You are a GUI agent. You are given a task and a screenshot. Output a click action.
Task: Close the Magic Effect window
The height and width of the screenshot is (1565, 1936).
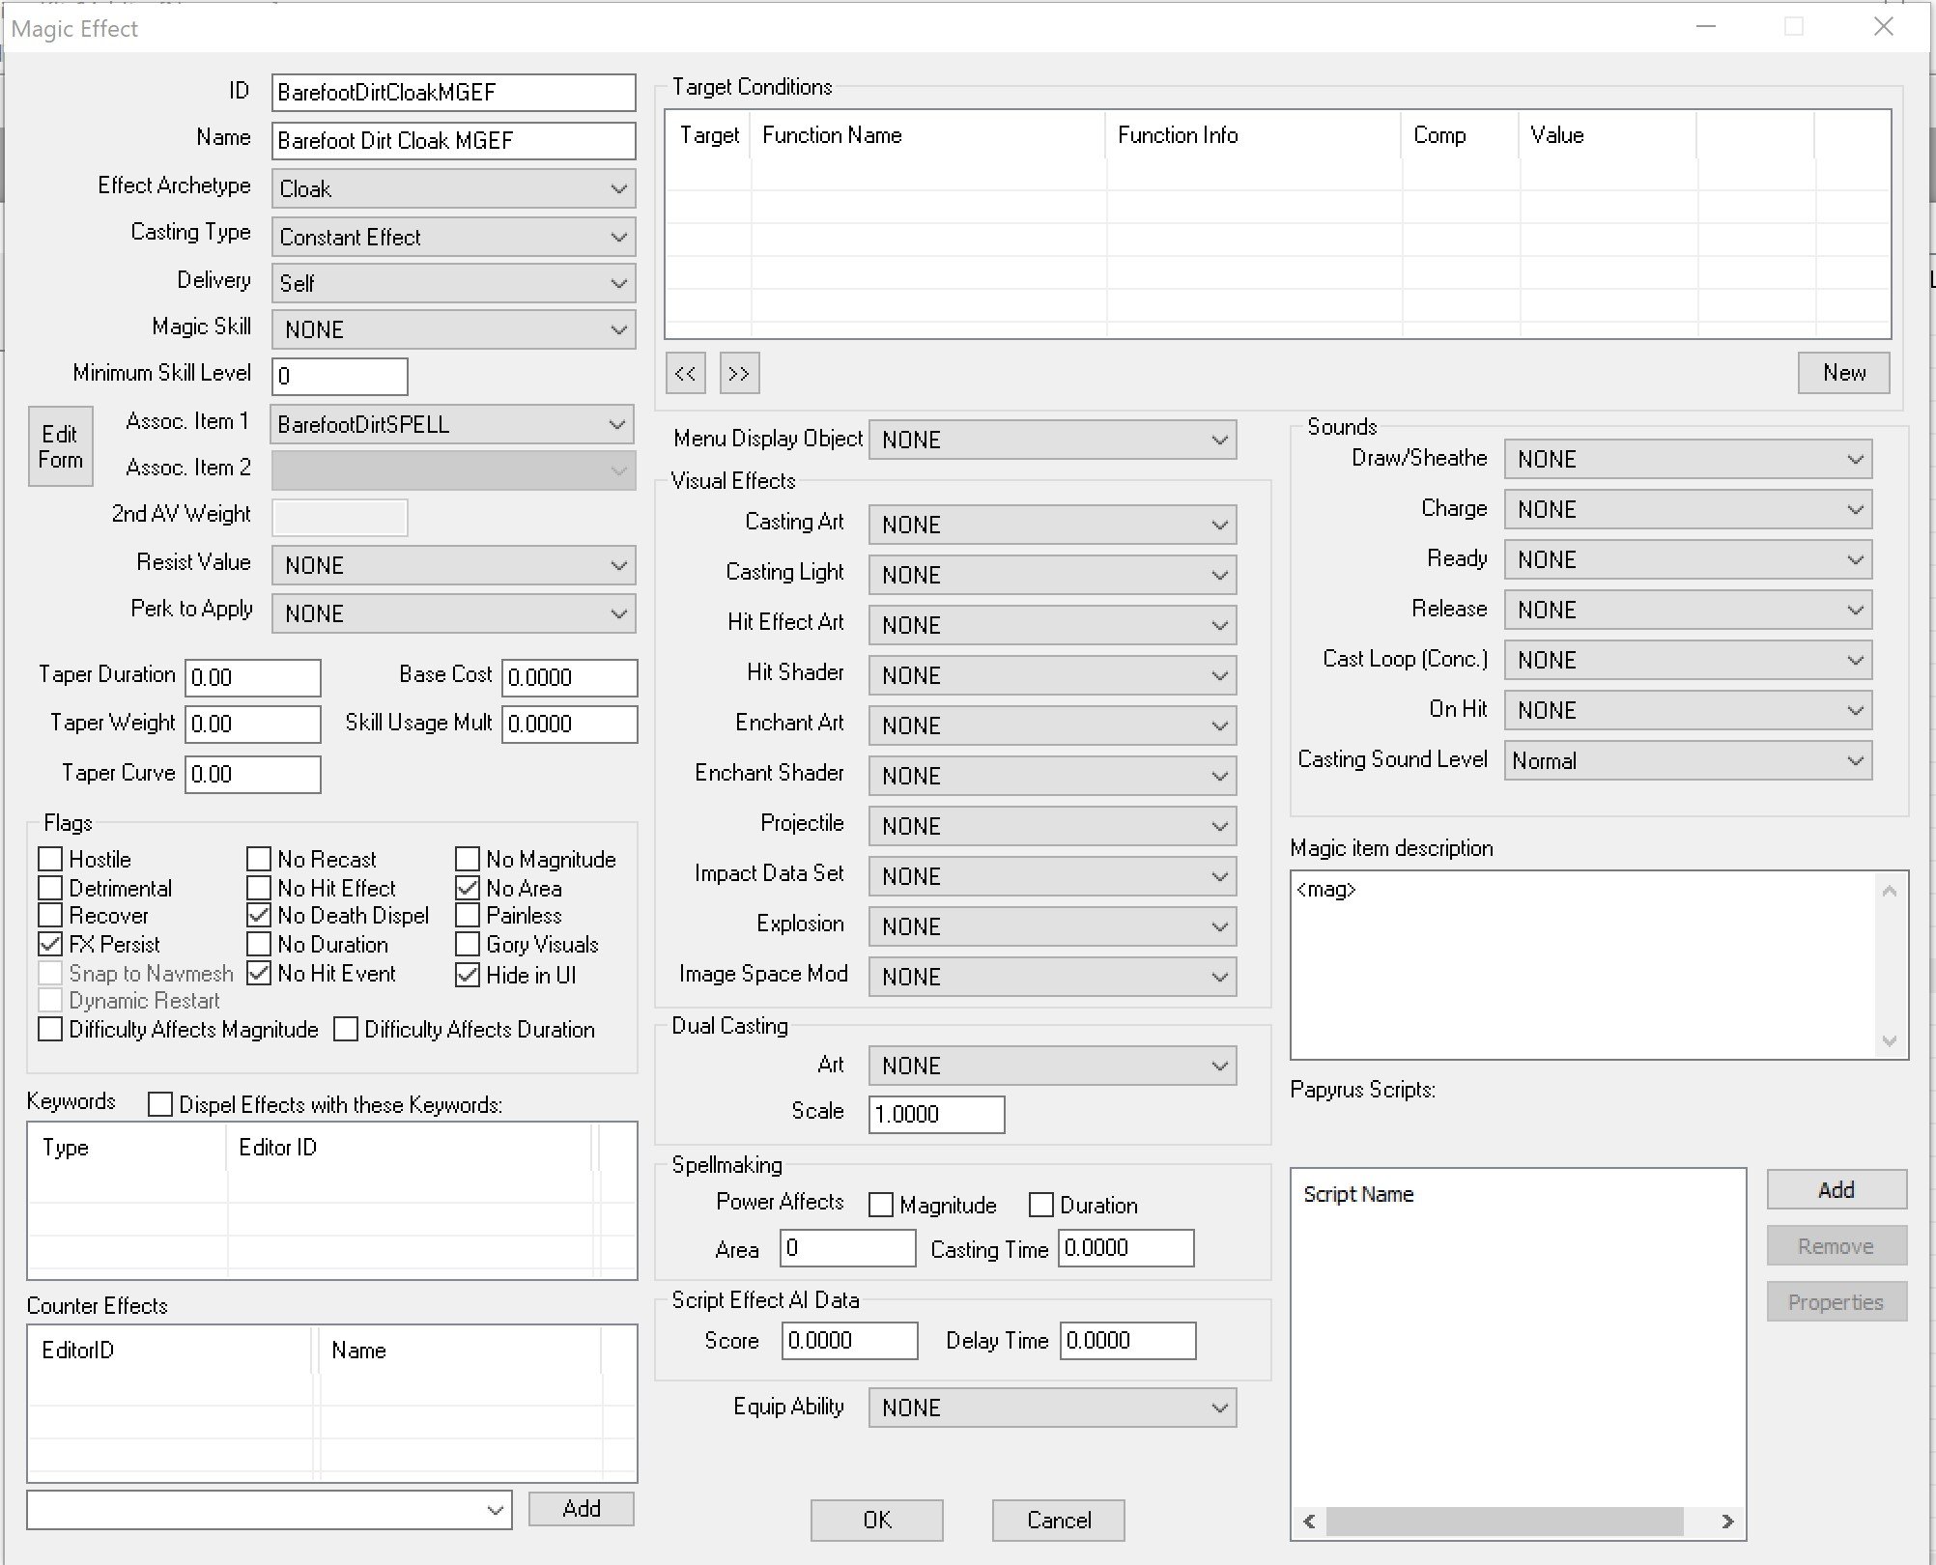pyautogui.click(x=1883, y=27)
